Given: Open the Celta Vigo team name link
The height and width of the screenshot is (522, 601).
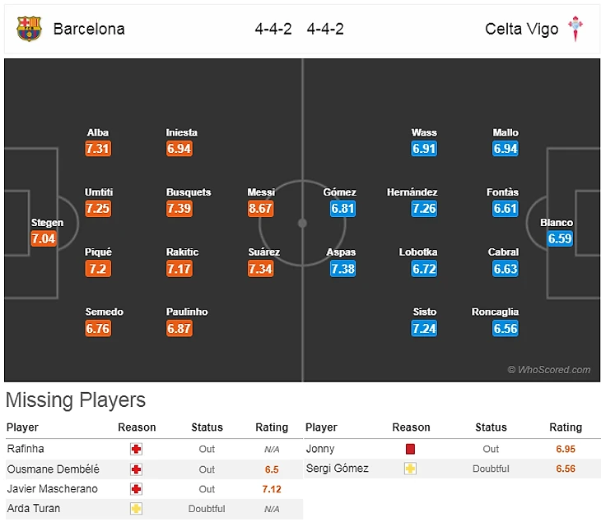Looking at the screenshot, I should tap(521, 29).
